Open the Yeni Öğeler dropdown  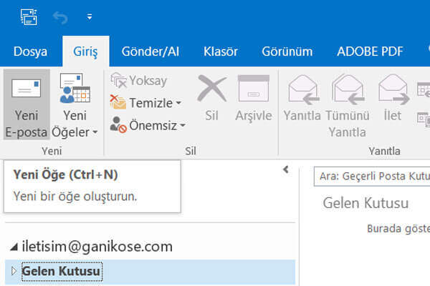[75, 105]
